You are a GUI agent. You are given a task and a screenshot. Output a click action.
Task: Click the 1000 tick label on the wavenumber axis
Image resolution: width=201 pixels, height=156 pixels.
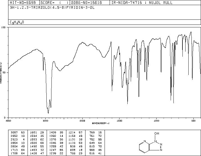(156, 121)
